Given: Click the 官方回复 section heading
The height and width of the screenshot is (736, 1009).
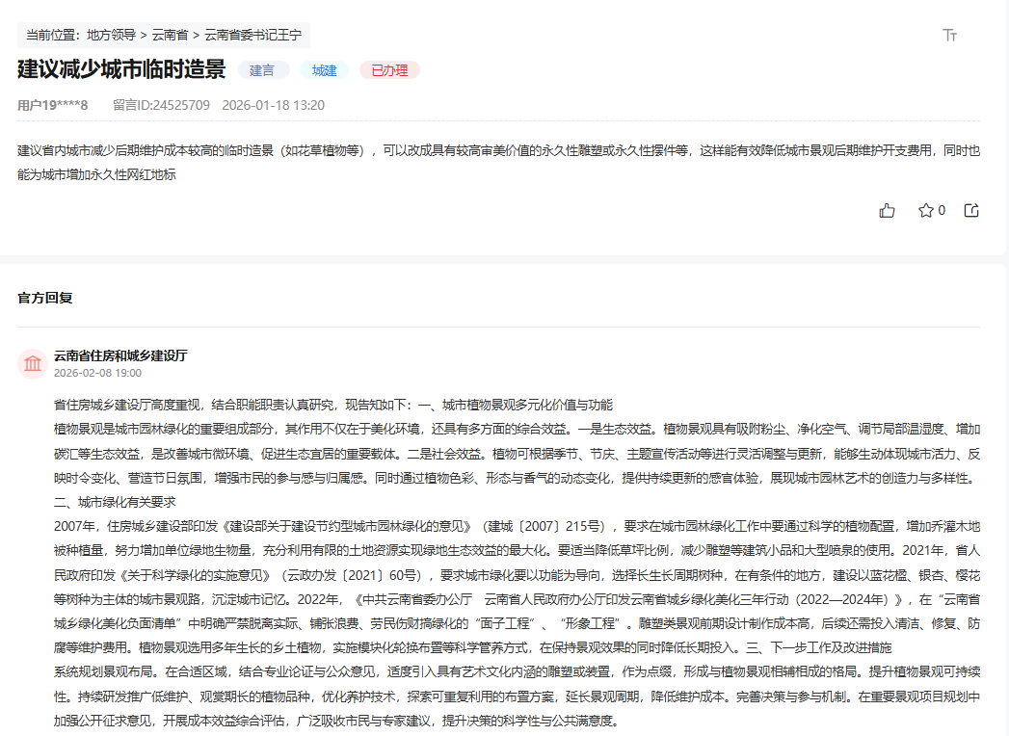Looking at the screenshot, I should (43, 299).
